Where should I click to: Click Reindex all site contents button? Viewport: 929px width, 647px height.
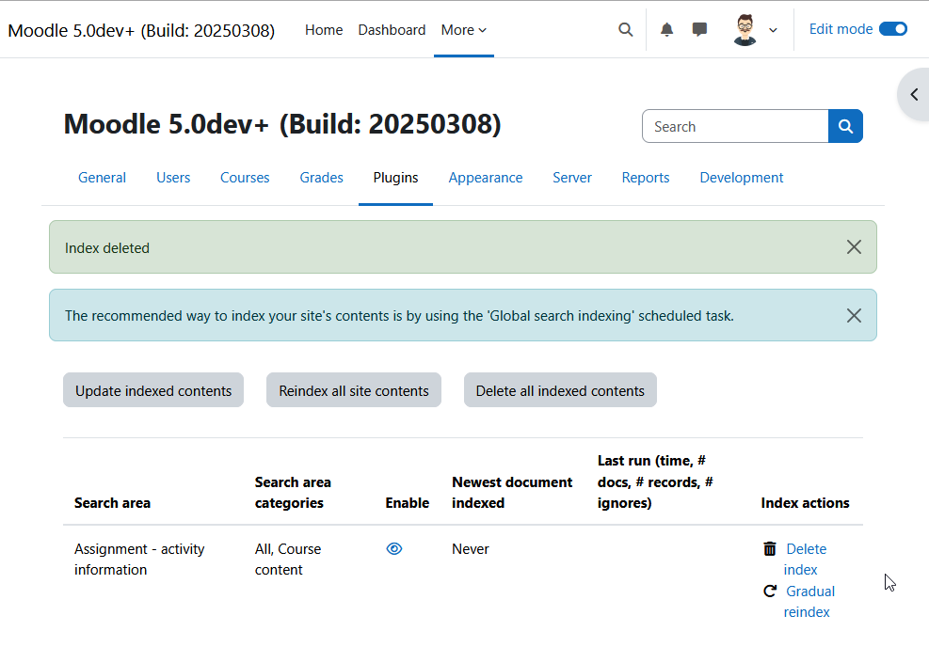point(354,390)
